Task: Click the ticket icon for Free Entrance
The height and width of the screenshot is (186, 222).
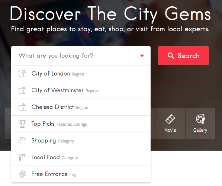Action: (22, 174)
